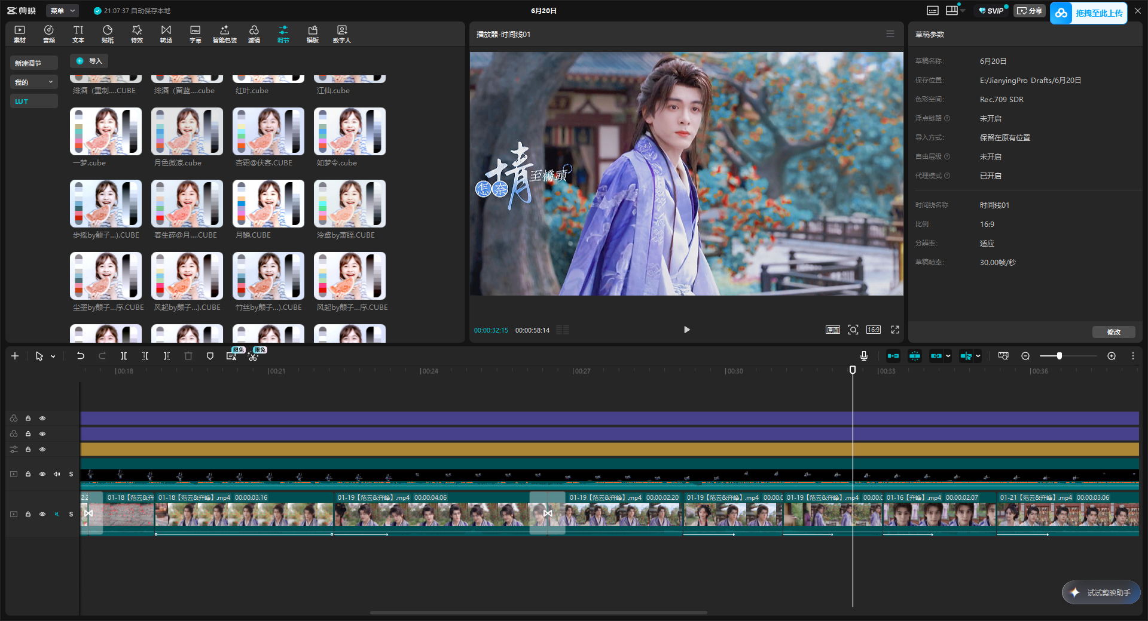
Task: Trim clip left of the playhead
Action: [x=145, y=356]
